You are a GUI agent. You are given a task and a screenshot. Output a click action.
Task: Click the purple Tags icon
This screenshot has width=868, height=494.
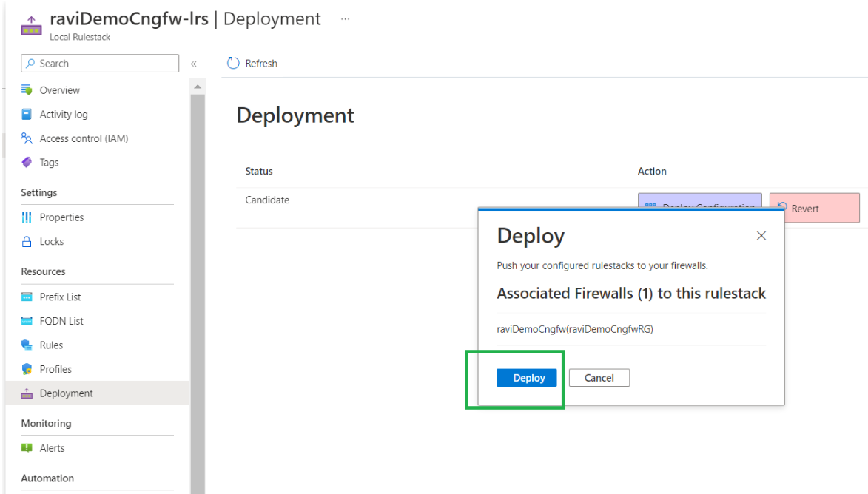27,163
